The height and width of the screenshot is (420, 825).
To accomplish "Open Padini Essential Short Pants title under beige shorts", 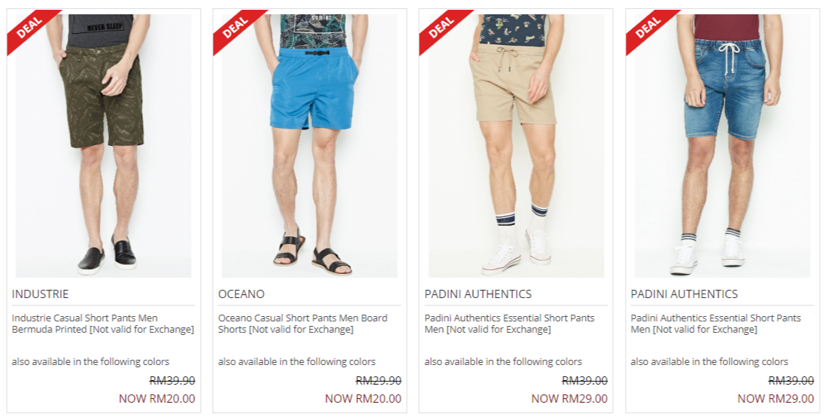I will click(509, 324).
